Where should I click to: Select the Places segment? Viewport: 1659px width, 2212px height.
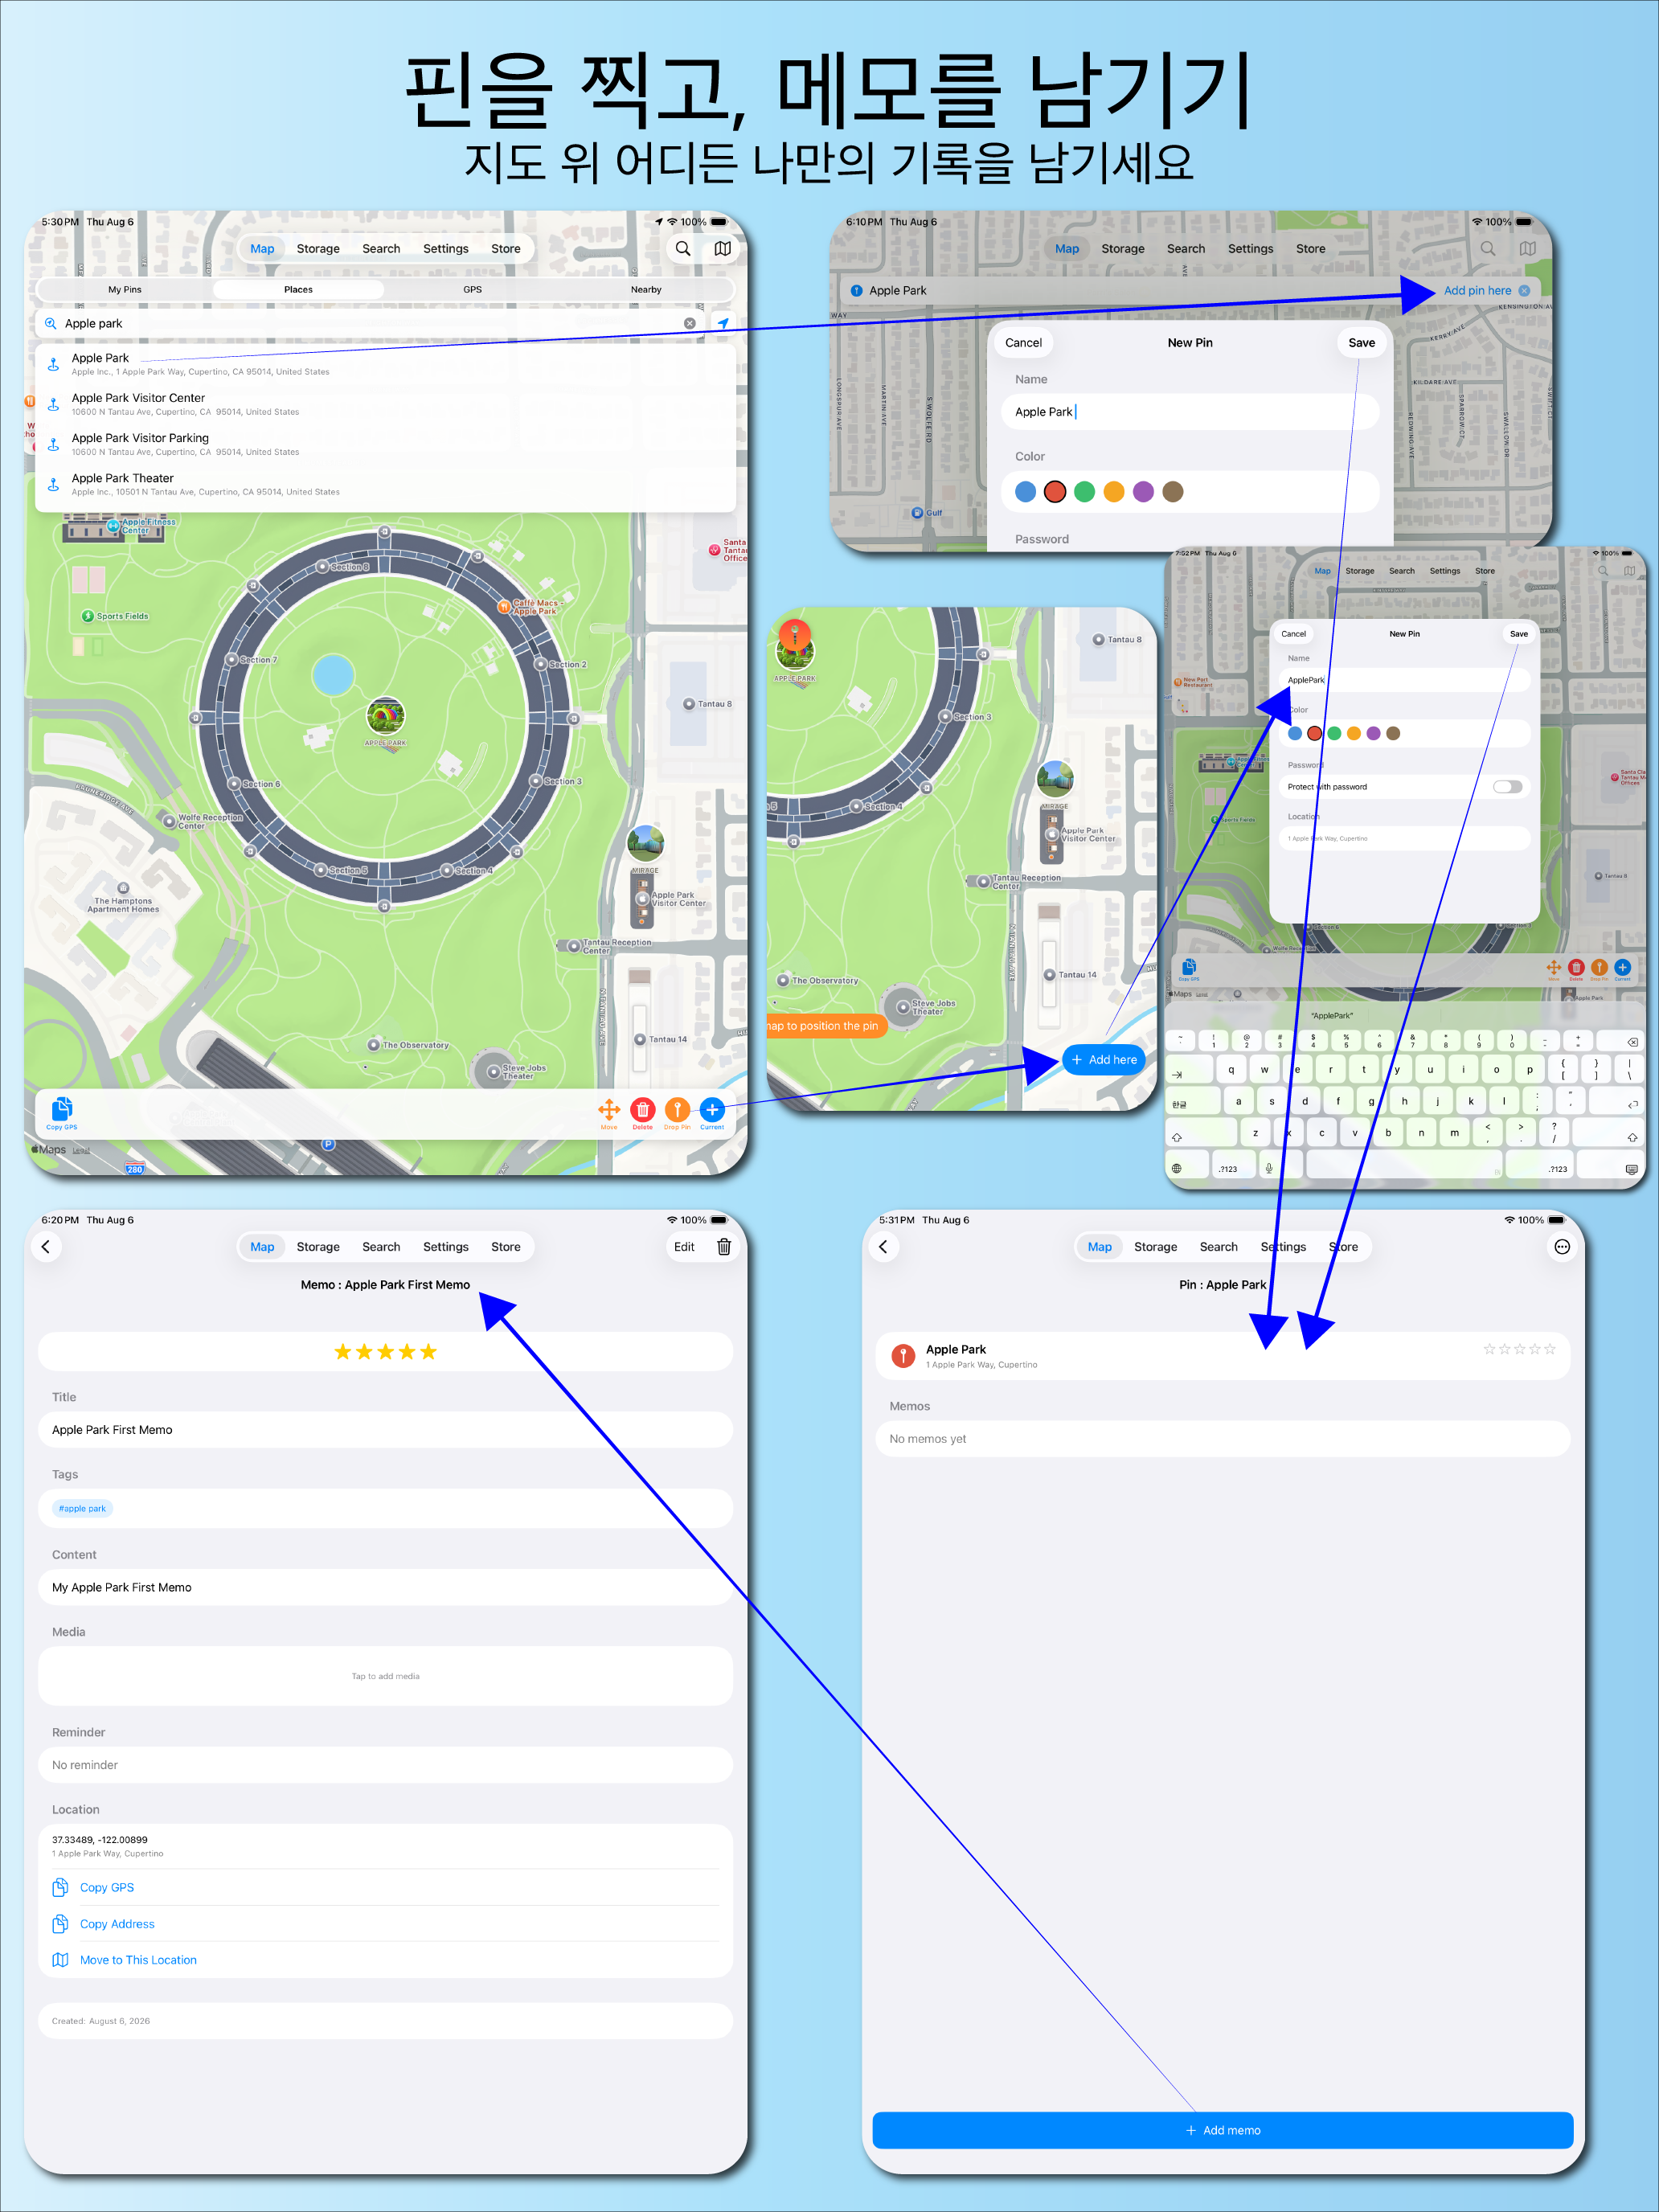tap(298, 290)
